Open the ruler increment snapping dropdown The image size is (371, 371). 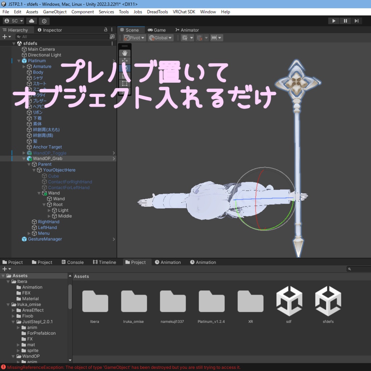tap(217, 38)
